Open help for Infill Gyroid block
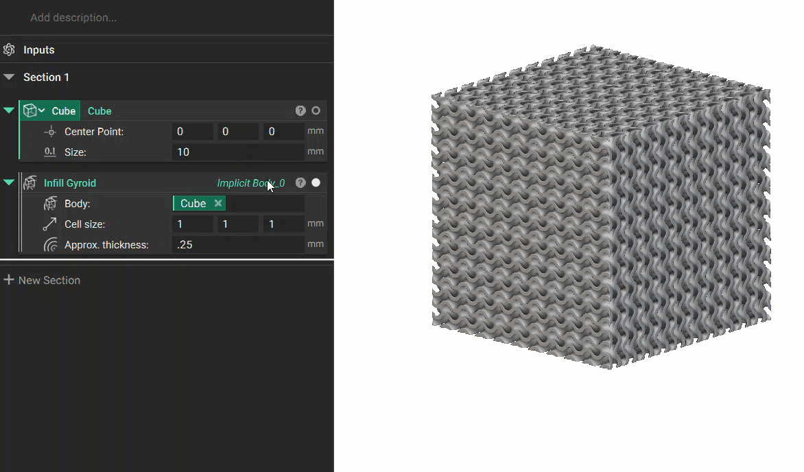This screenshot has height=472, width=804. point(300,182)
